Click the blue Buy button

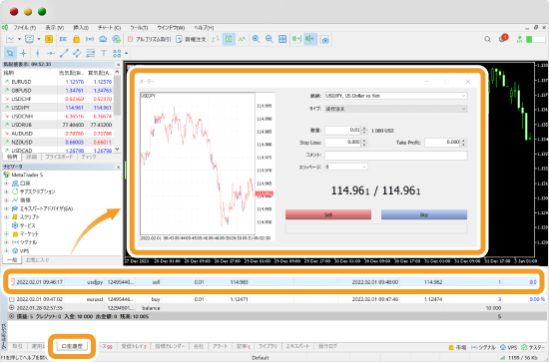click(424, 214)
